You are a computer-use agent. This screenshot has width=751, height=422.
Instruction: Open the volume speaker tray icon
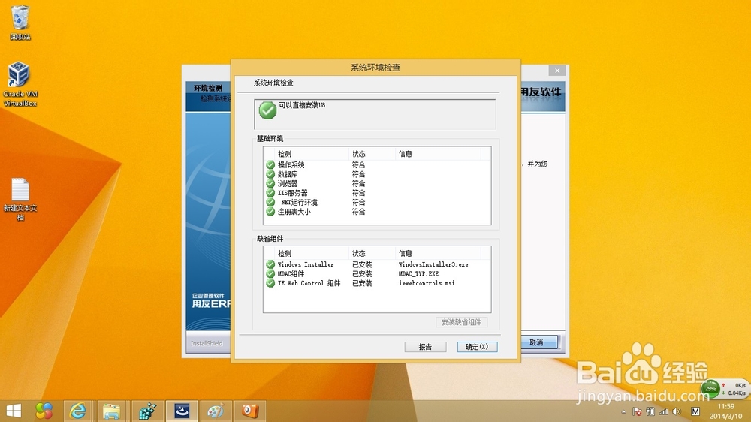[x=677, y=411]
